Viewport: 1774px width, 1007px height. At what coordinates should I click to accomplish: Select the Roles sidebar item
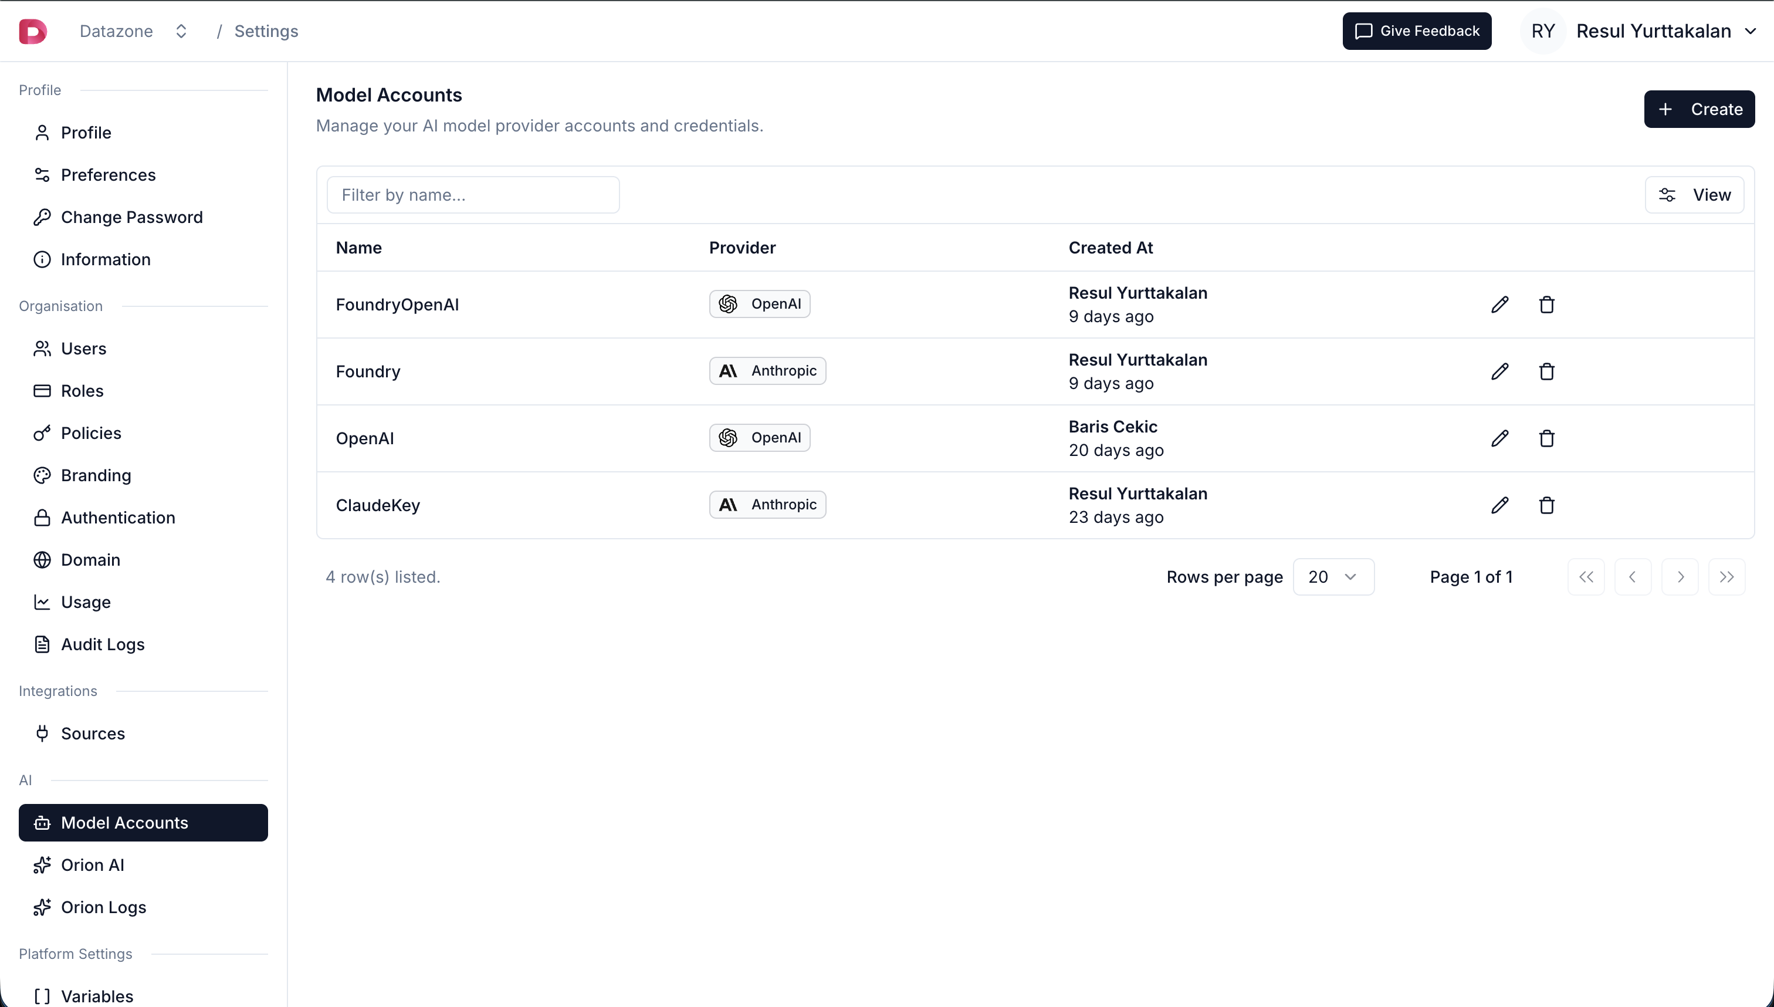point(82,391)
